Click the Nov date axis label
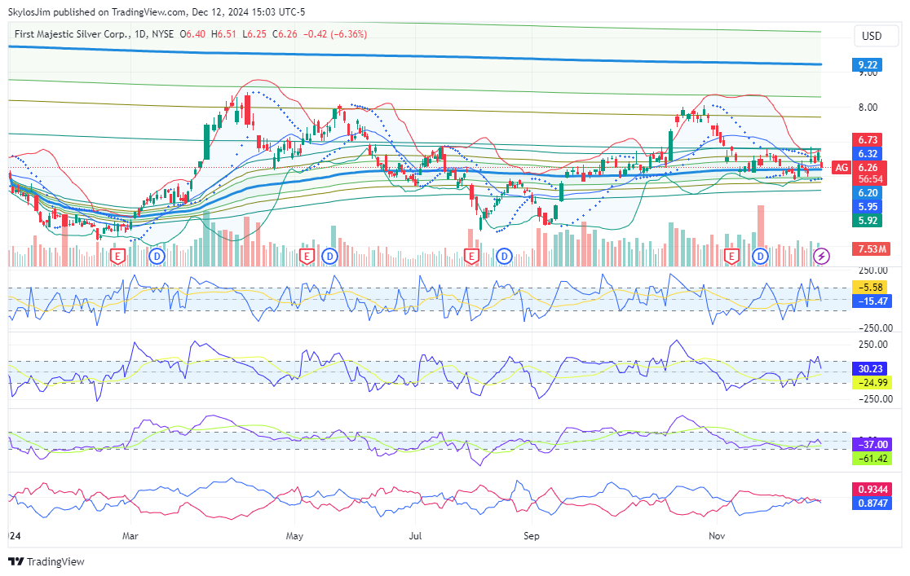This screenshot has height=576, width=910. coord(717,536)
